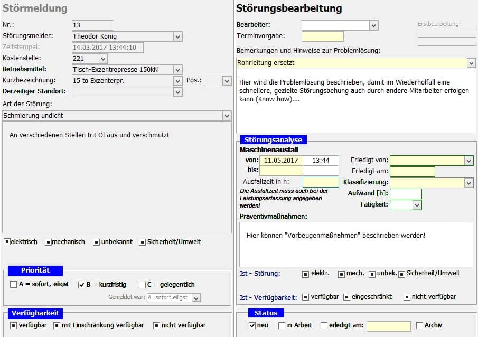Tick the 'in Arbeit' status checkbox

(x=282, y=325)
